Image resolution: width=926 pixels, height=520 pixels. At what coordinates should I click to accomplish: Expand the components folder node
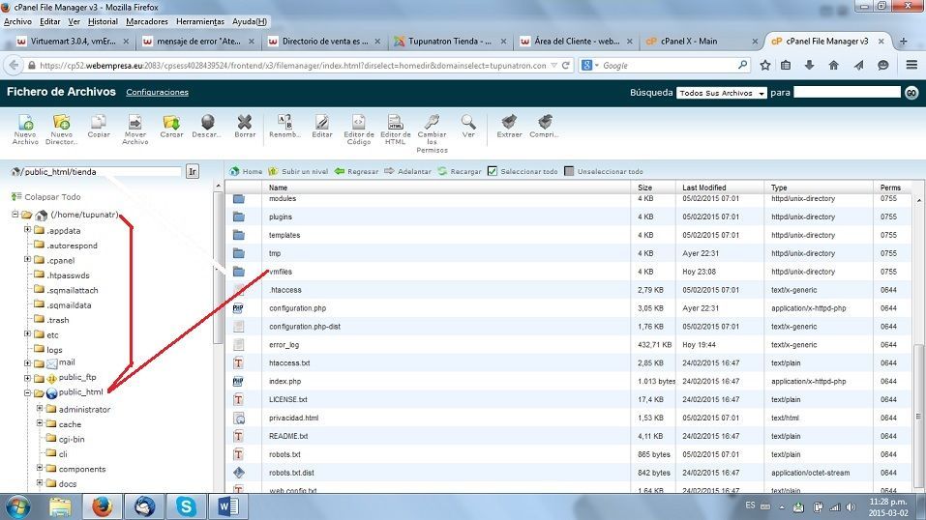[40, 468]
